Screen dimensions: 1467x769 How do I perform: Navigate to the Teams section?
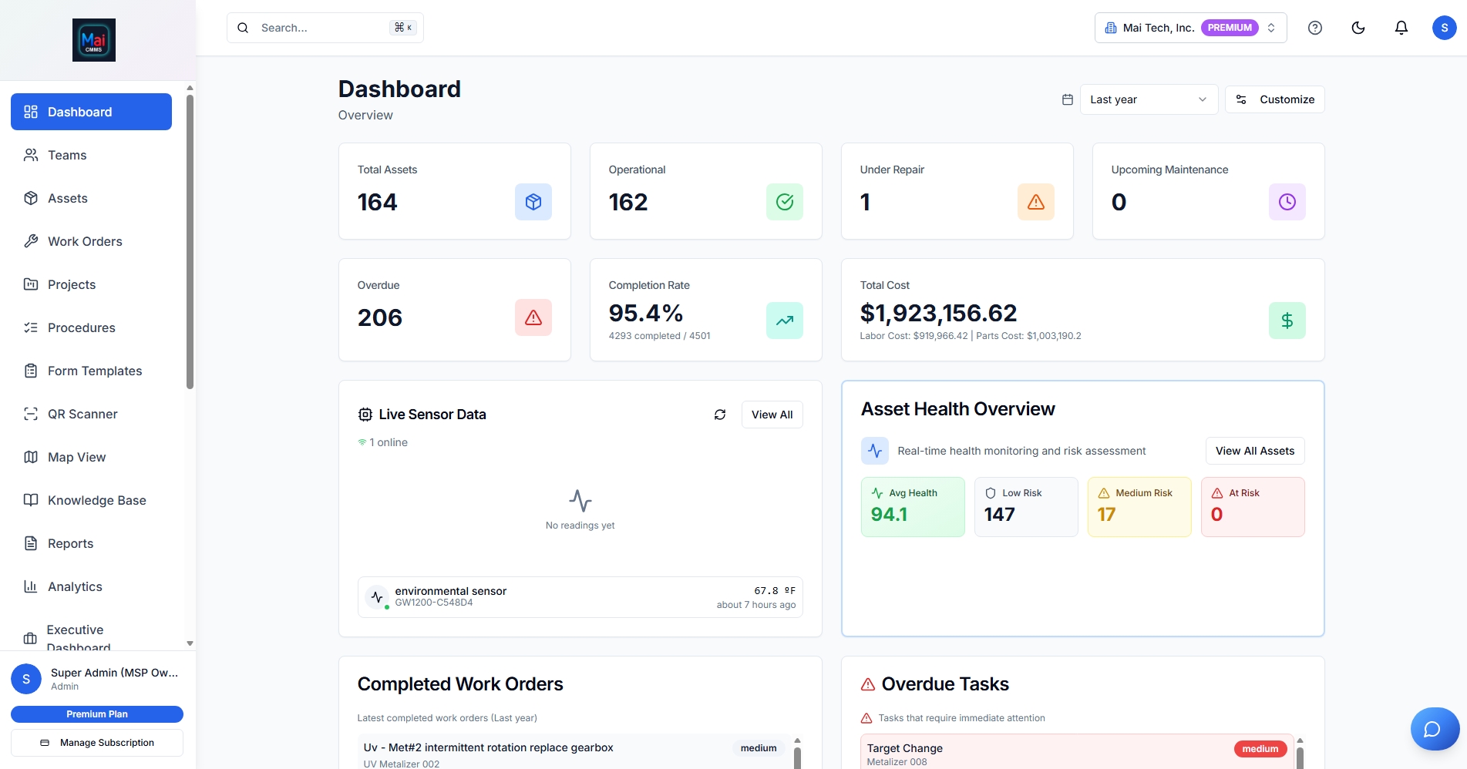[x=66, y=155]
